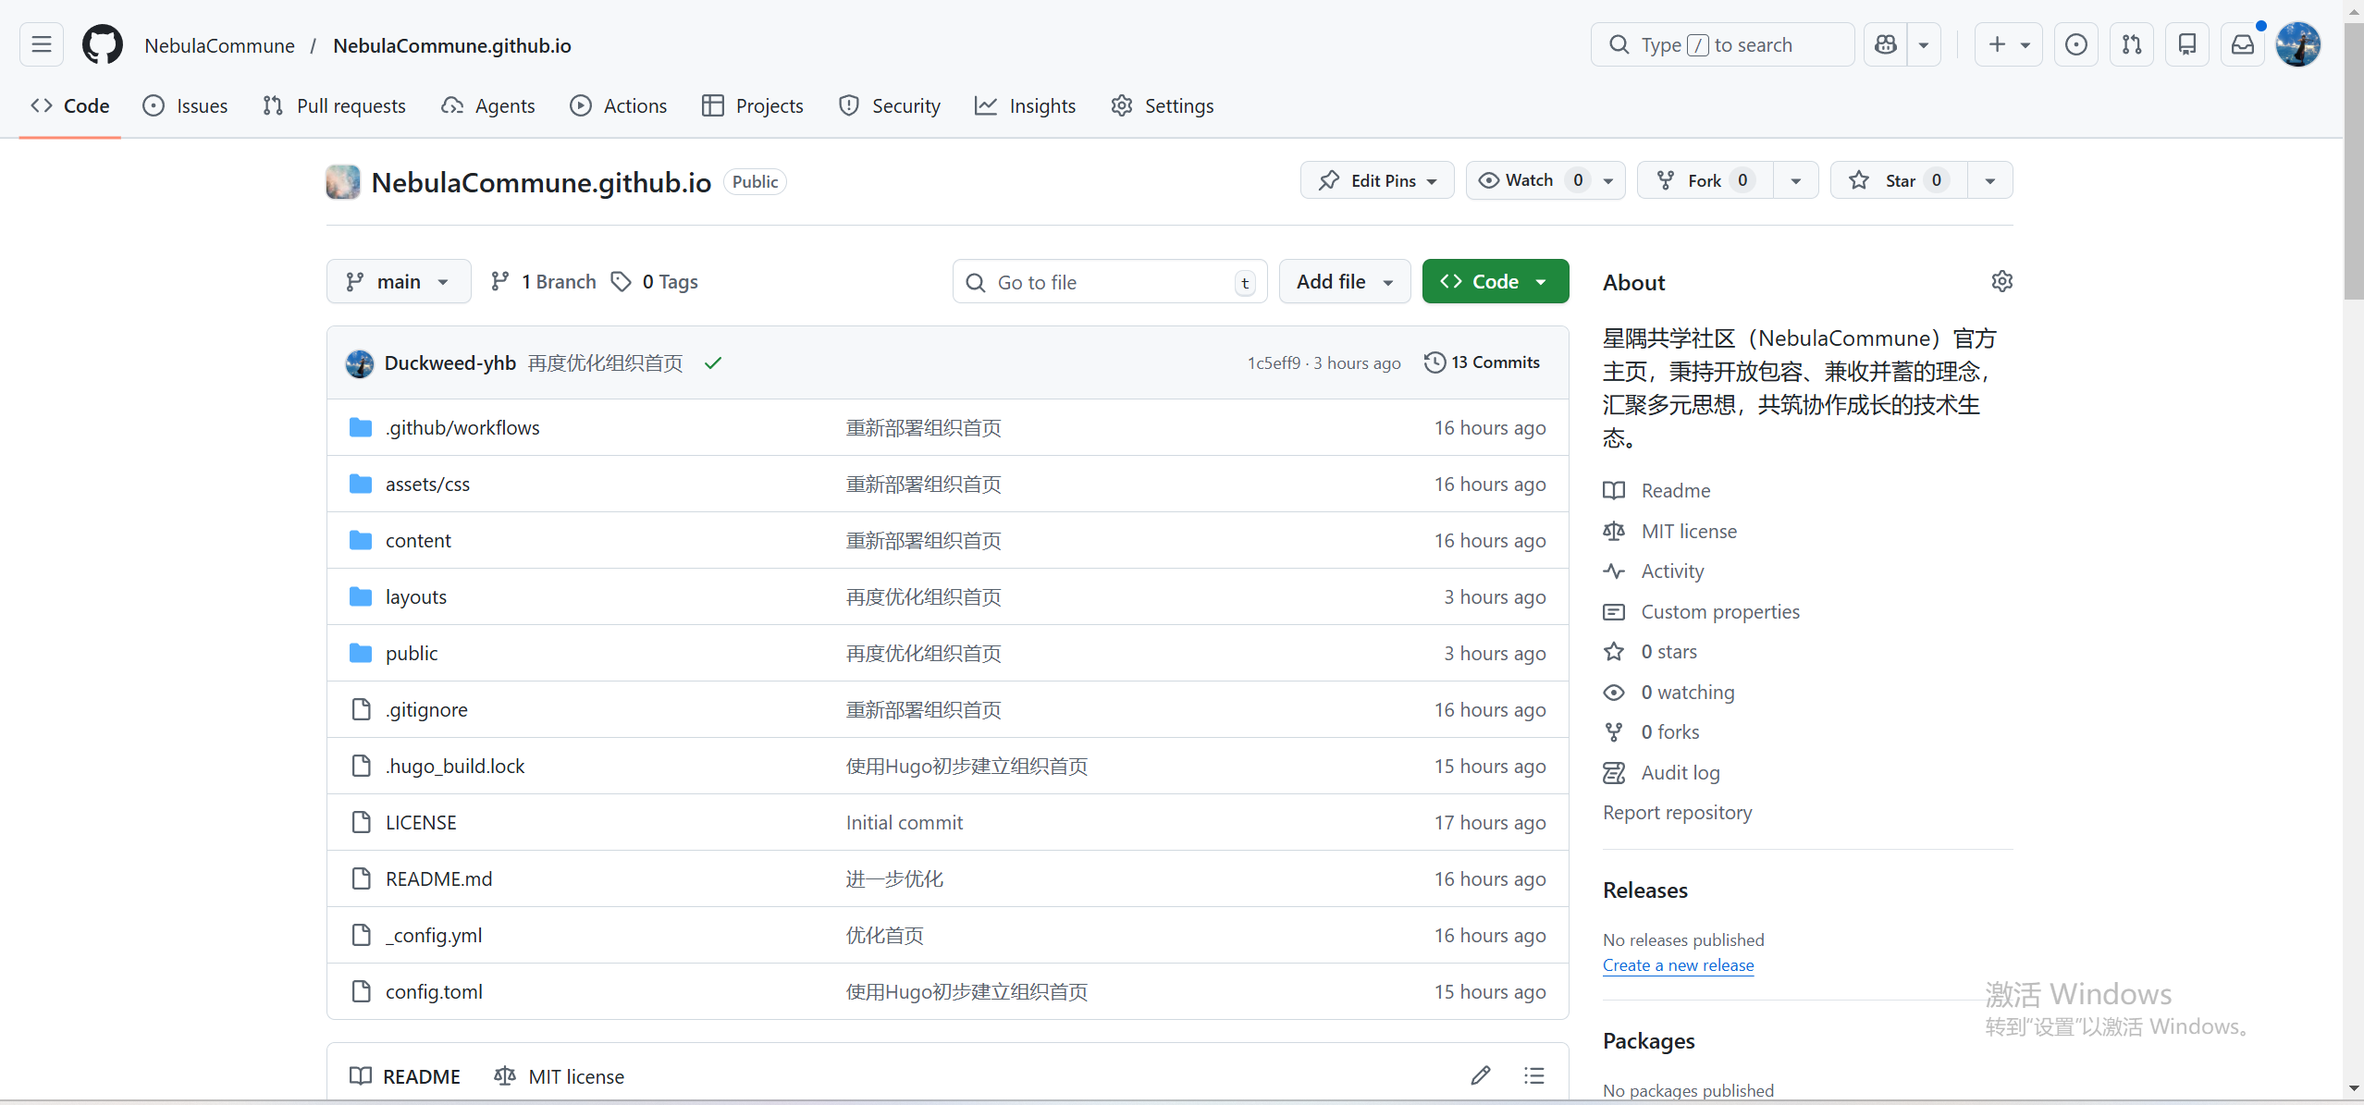This screenshot has height=1105, width=2364.
Task: Open the Add file dropdown
Action: pos(1344,282)
